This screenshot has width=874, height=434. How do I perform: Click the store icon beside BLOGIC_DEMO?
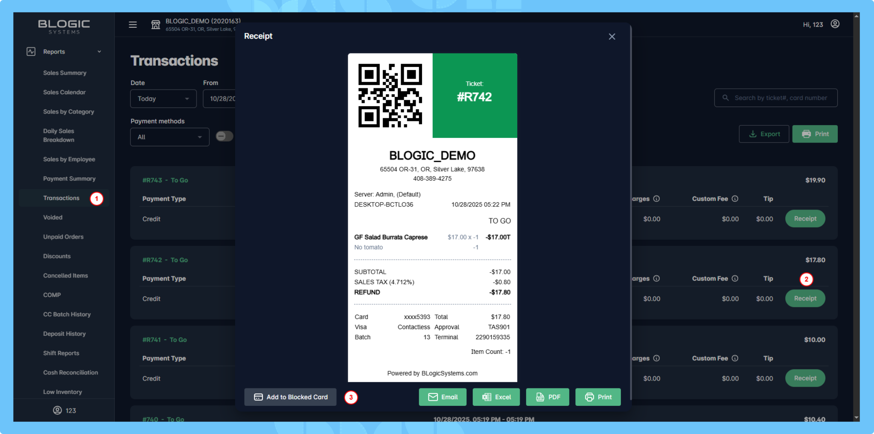[x=156, y=25]
